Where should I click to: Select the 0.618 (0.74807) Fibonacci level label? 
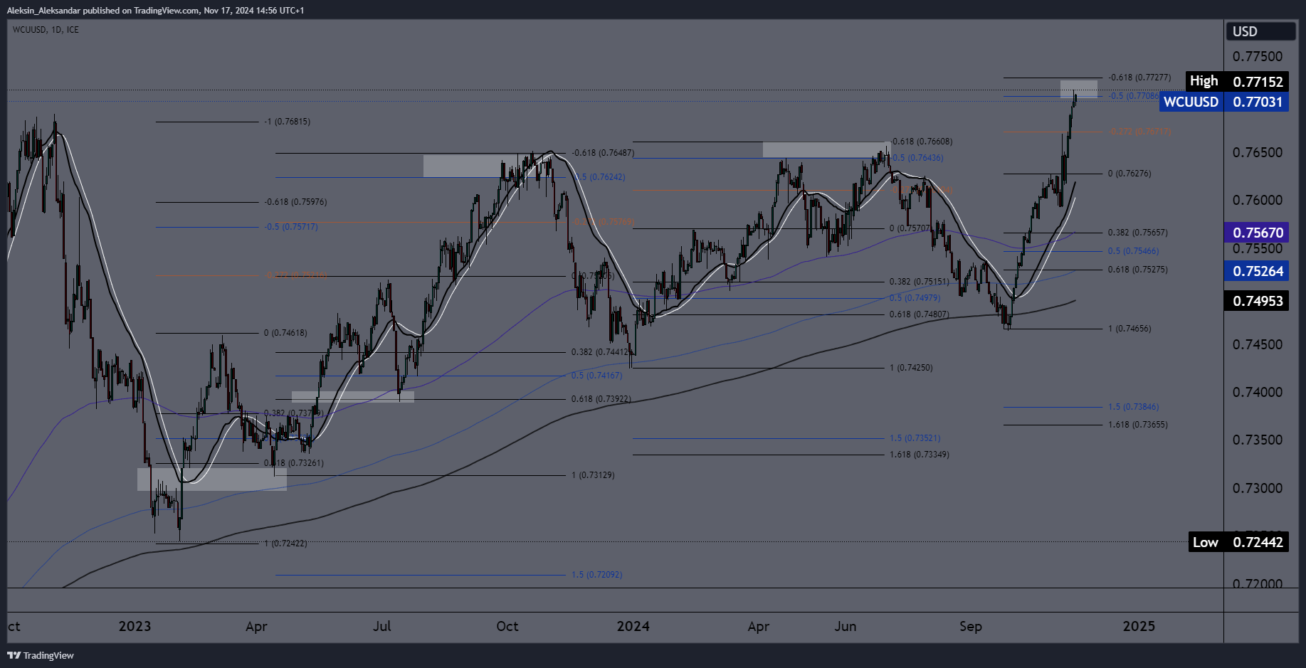click(919, 314)
